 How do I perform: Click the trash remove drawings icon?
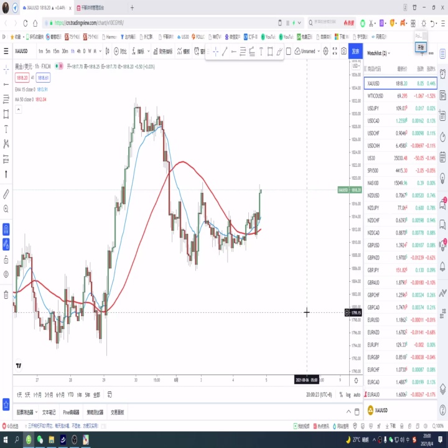tap(6, 294)
